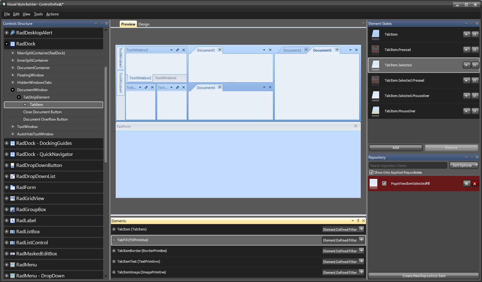Select the Document2 tab in preview
482x282 pixels.
[x=292, y=50]
